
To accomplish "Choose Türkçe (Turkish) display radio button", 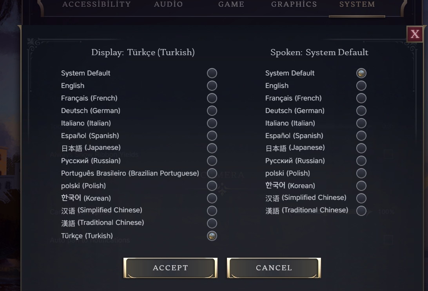I will point(212,236).
